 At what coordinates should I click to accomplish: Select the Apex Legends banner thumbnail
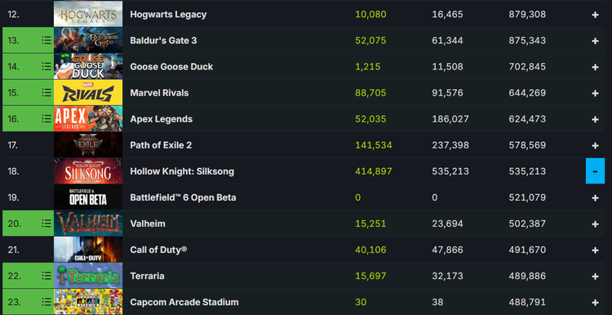(88, 118)
